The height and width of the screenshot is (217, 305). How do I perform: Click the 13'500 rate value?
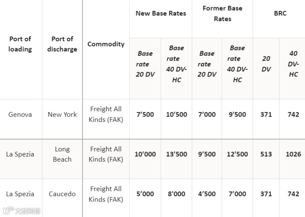pyautogui.click(x=176, y=154)
